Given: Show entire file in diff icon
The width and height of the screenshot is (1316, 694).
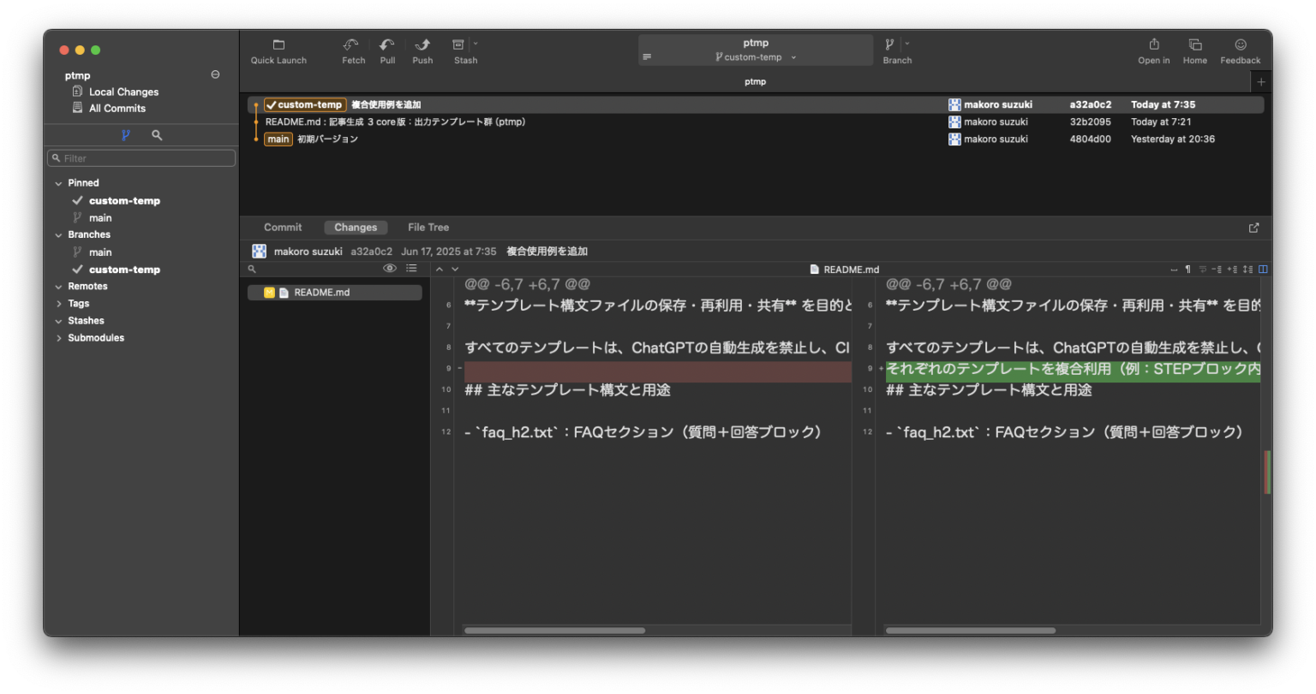Looking at the screenshot, I should click(1247, 270).
